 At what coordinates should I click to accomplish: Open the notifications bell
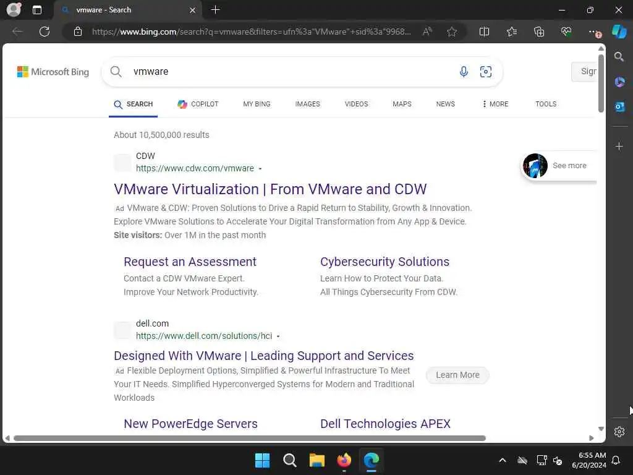click(616, 460)
